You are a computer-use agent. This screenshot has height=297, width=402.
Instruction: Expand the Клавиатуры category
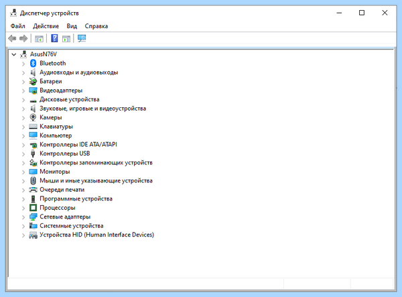pyautogui.click(x=23, y=127)
